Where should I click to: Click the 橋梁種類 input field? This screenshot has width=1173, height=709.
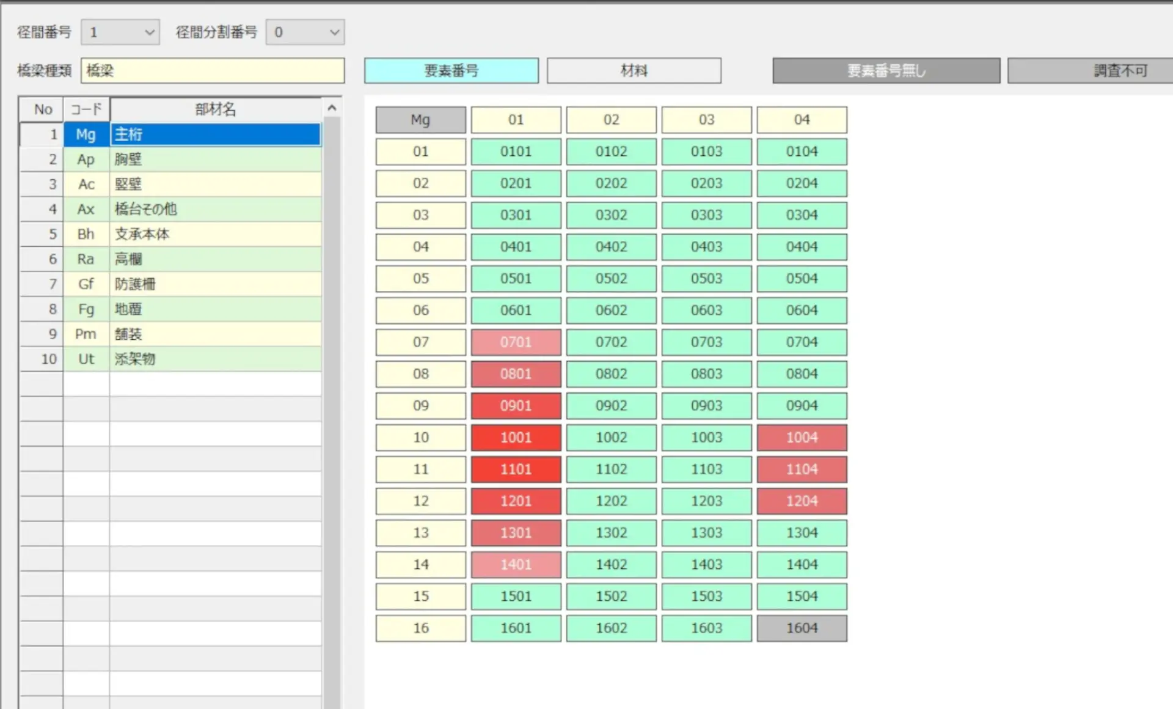(x=213, y=70)
